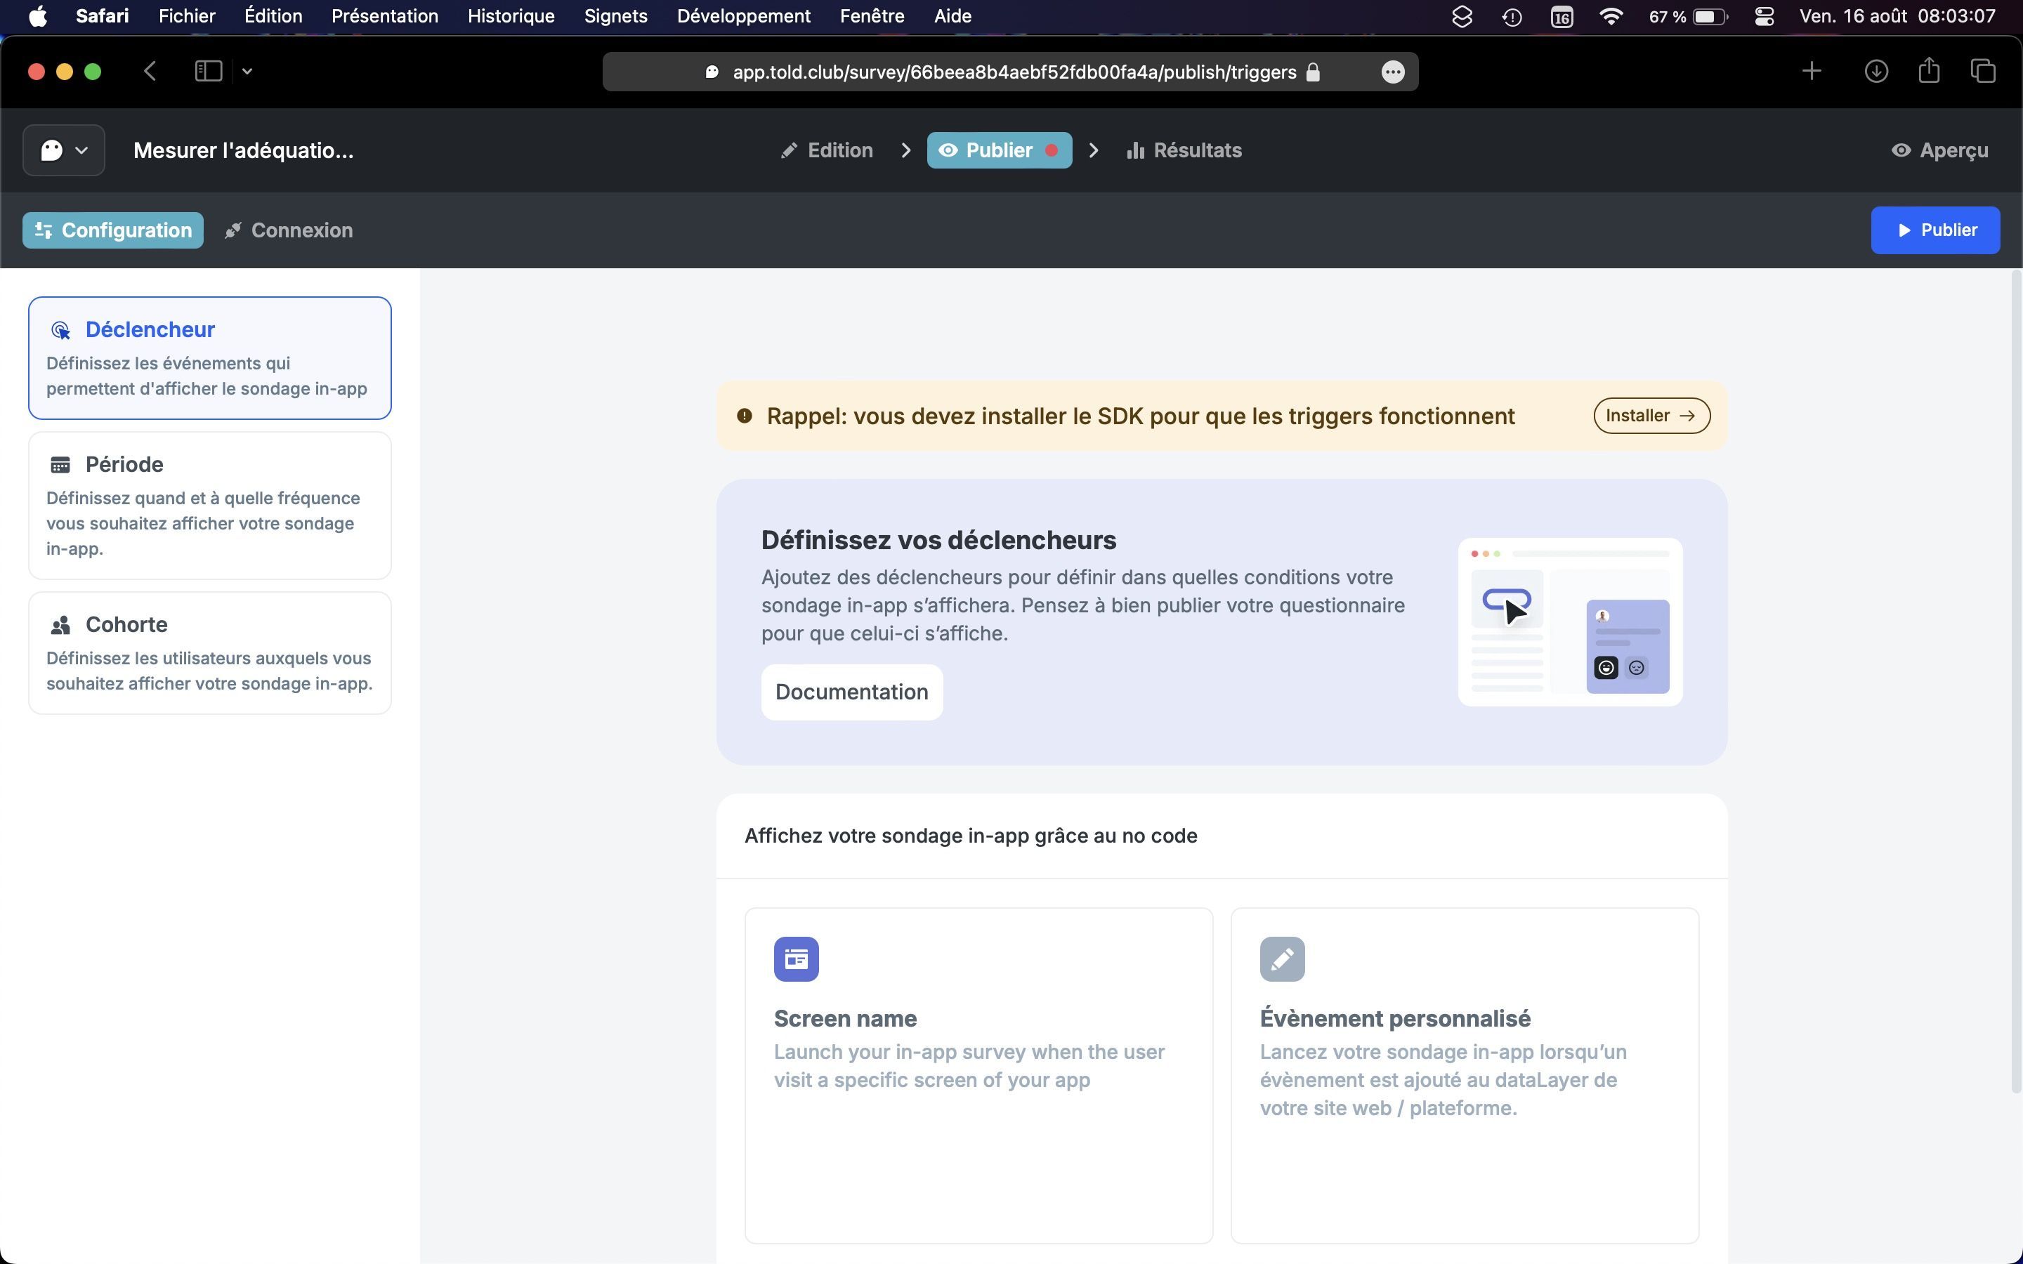Open the Fichier menu
This screenshot has width=2023, height=1264.
click(186, 16)
